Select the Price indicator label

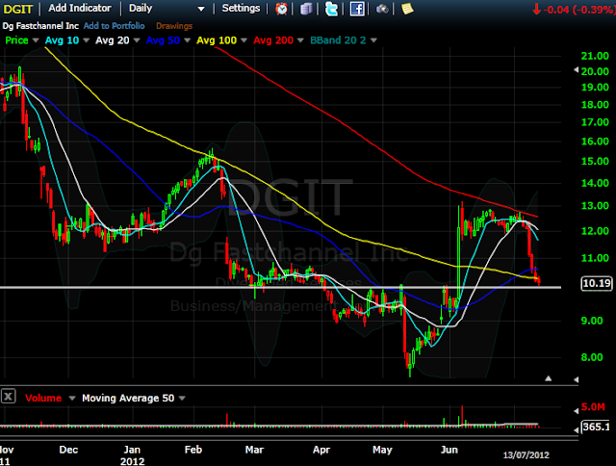click(16, 40)
